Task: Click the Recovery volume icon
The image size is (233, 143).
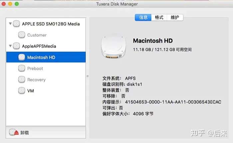Action: 22,79
